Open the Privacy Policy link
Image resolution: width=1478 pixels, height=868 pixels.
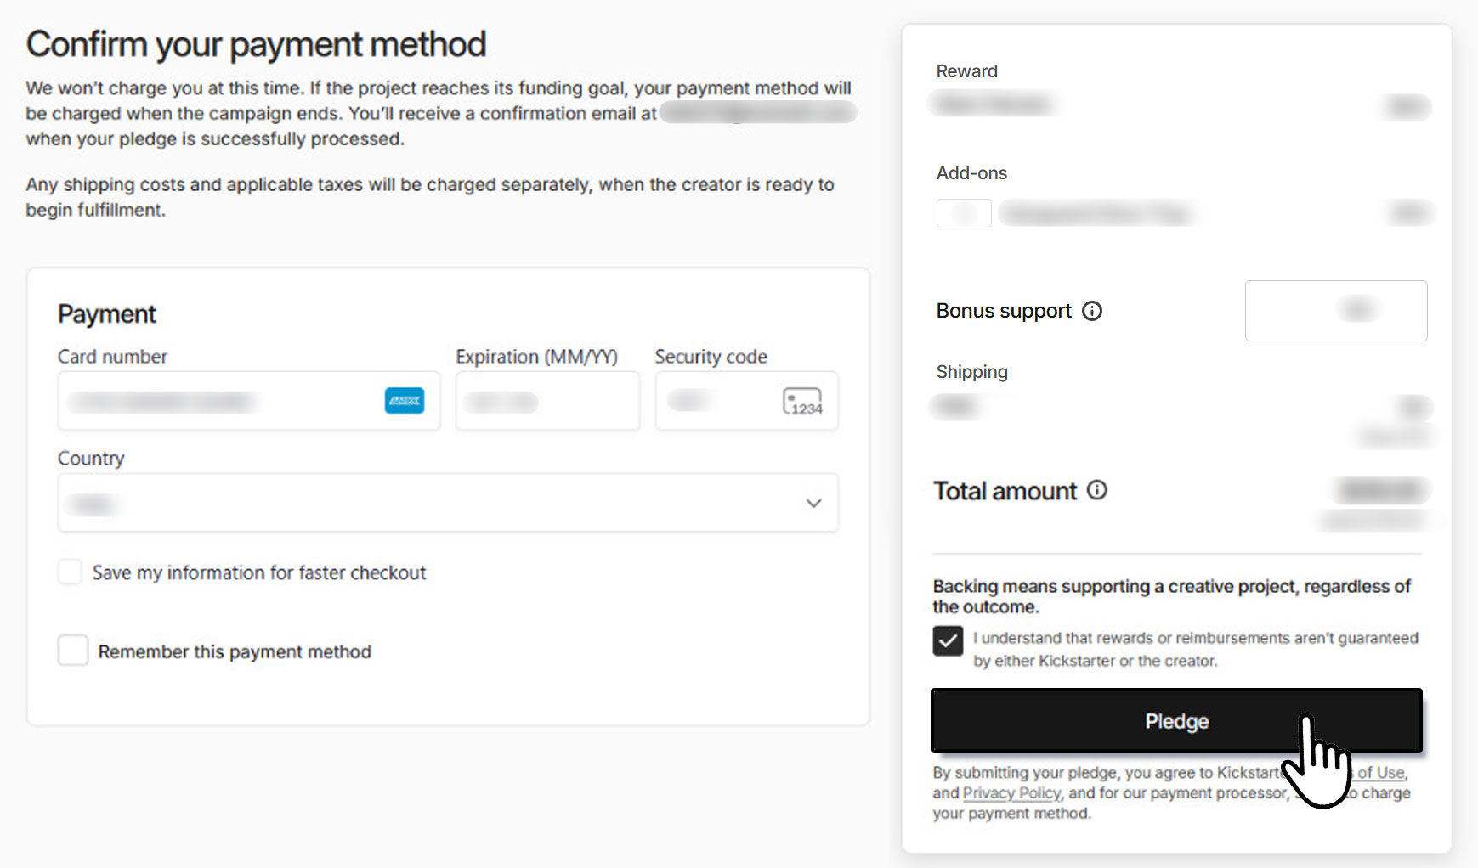point(1011,793)
